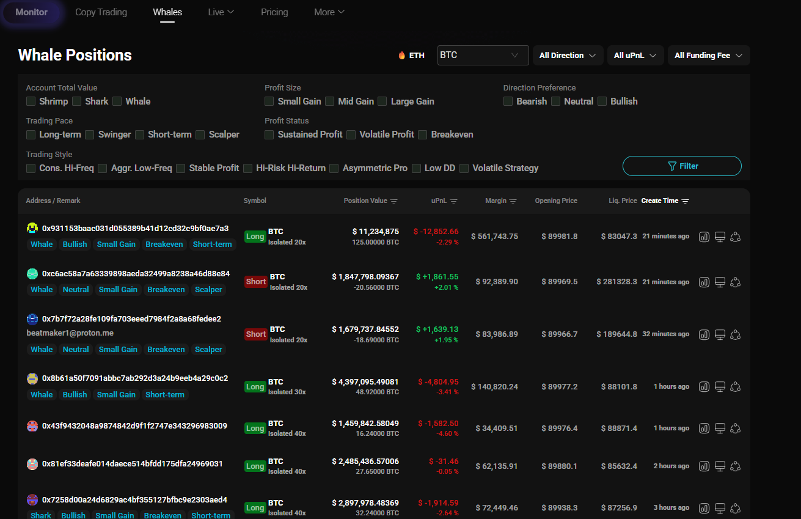This screenshot has height=519, width=801.
Task: Switch to the Copy Trading tab
Action: 101,12
